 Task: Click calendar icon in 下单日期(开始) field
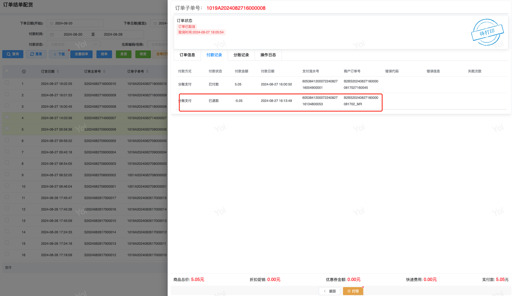coord(51,24)
